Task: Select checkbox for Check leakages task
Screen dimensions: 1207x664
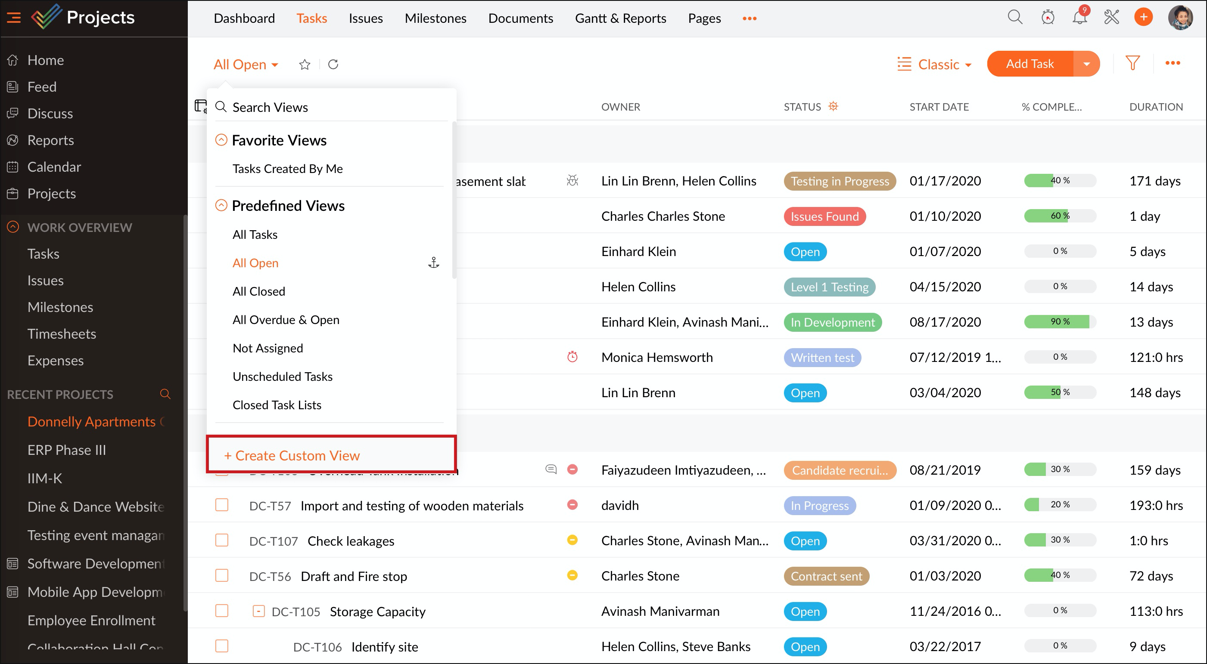Action: 221,540
